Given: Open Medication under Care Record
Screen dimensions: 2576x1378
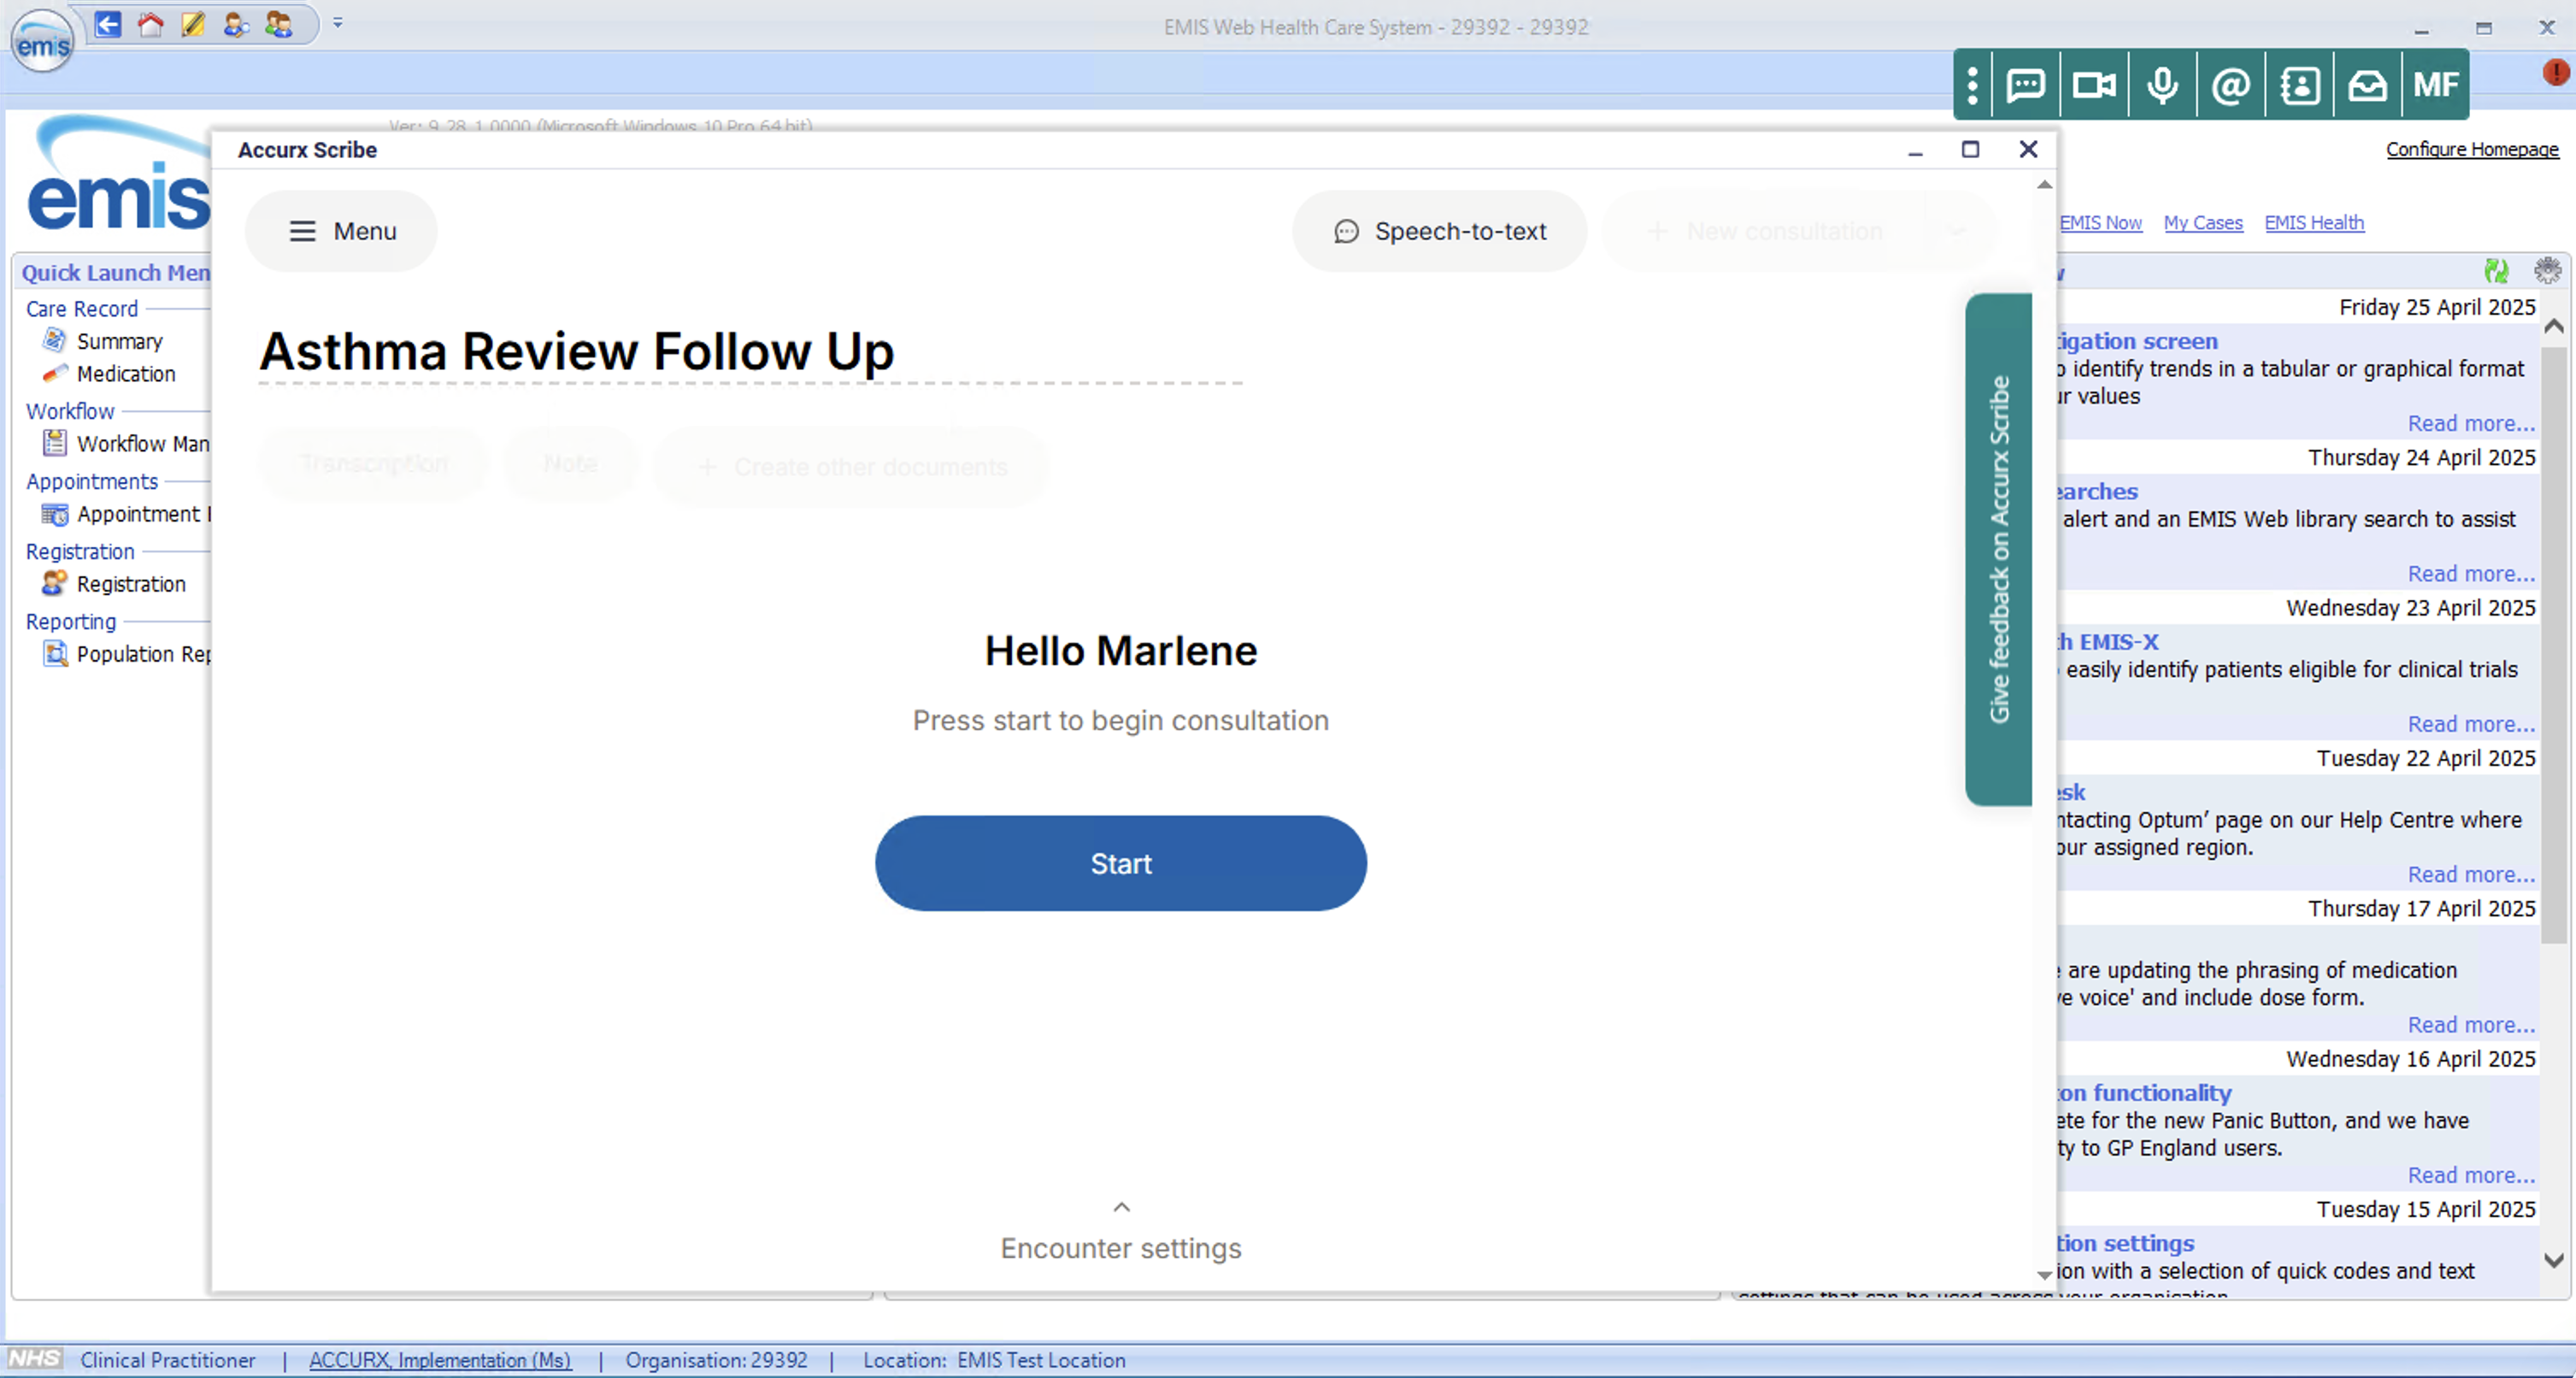Looking at the screenshot, I should [x=126, y=374].
